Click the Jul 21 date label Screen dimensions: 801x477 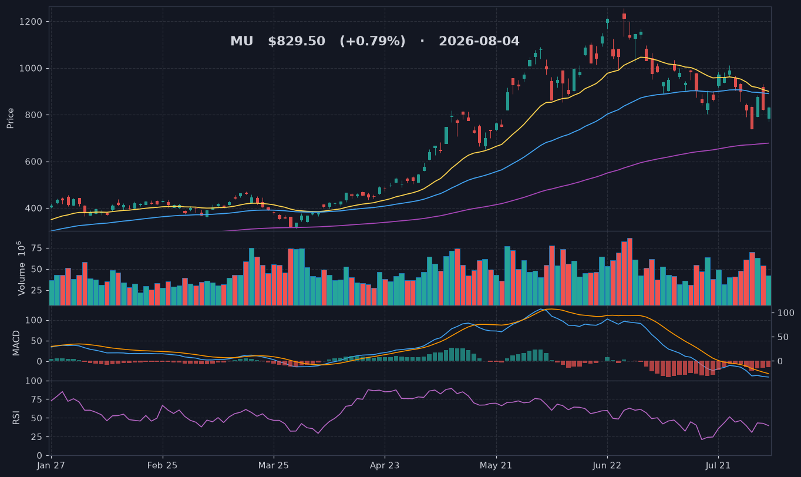[718, 466]
